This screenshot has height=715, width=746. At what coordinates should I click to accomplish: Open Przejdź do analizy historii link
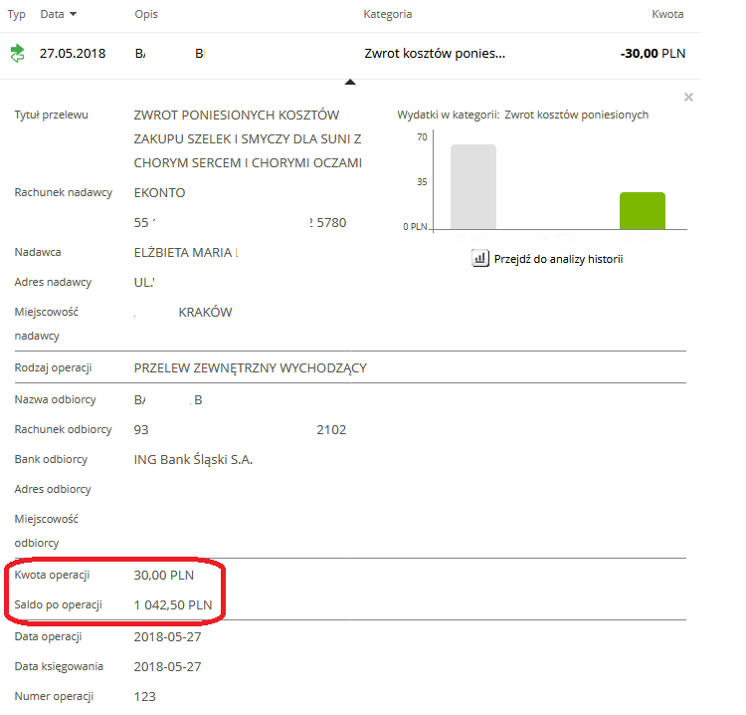[x=557, y=259]
